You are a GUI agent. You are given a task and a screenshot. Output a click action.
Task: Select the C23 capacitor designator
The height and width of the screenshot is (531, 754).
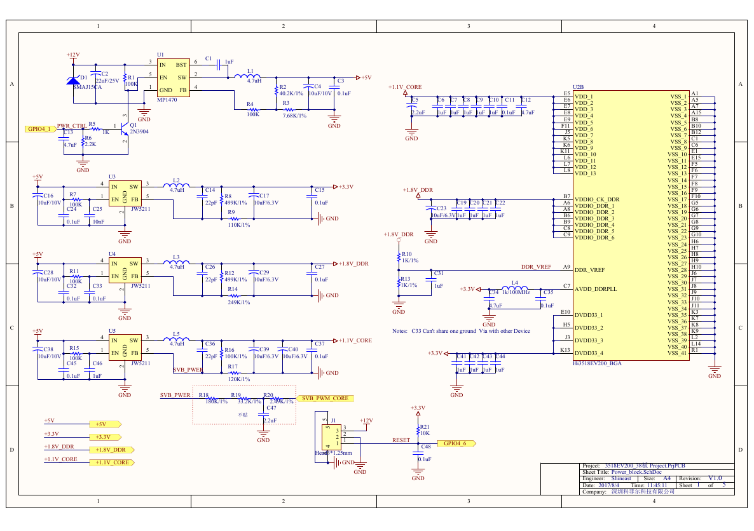point(441,208)
